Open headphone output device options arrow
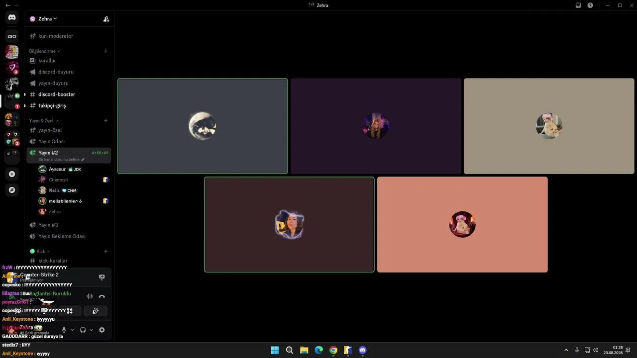Viewport: 637px width, 358px height. pyautogui.click(x=91, y=330)
